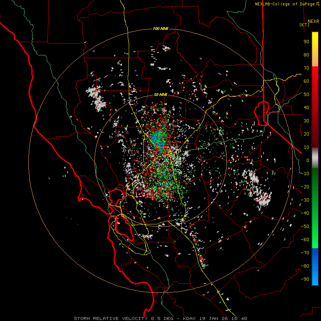
Task: Click the -30 value on velocity scale
Action: click(x=305, y=200)
